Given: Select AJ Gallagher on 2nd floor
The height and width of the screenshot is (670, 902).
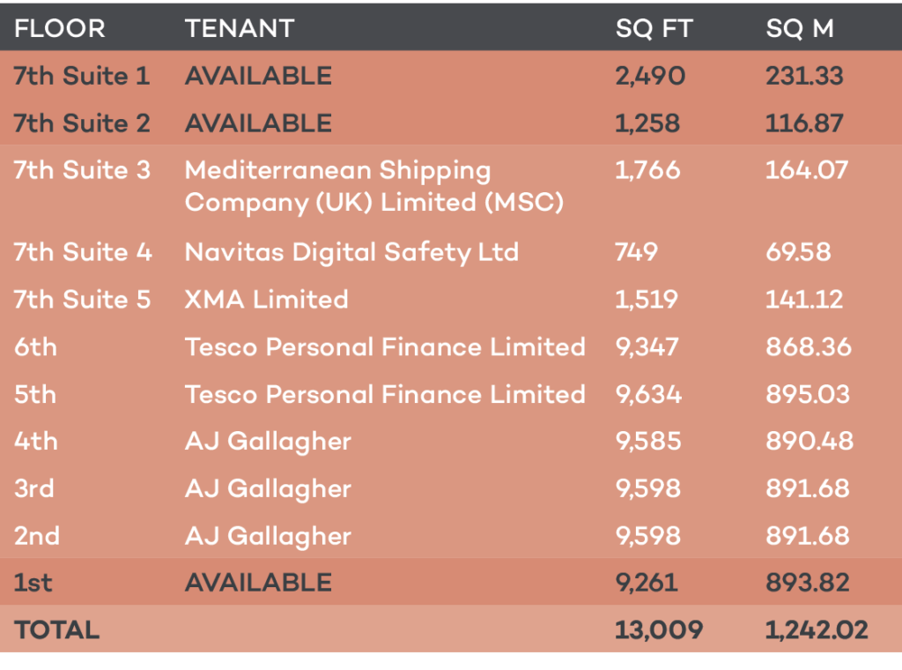Looking at the screenshot, I should pos(268,537).
